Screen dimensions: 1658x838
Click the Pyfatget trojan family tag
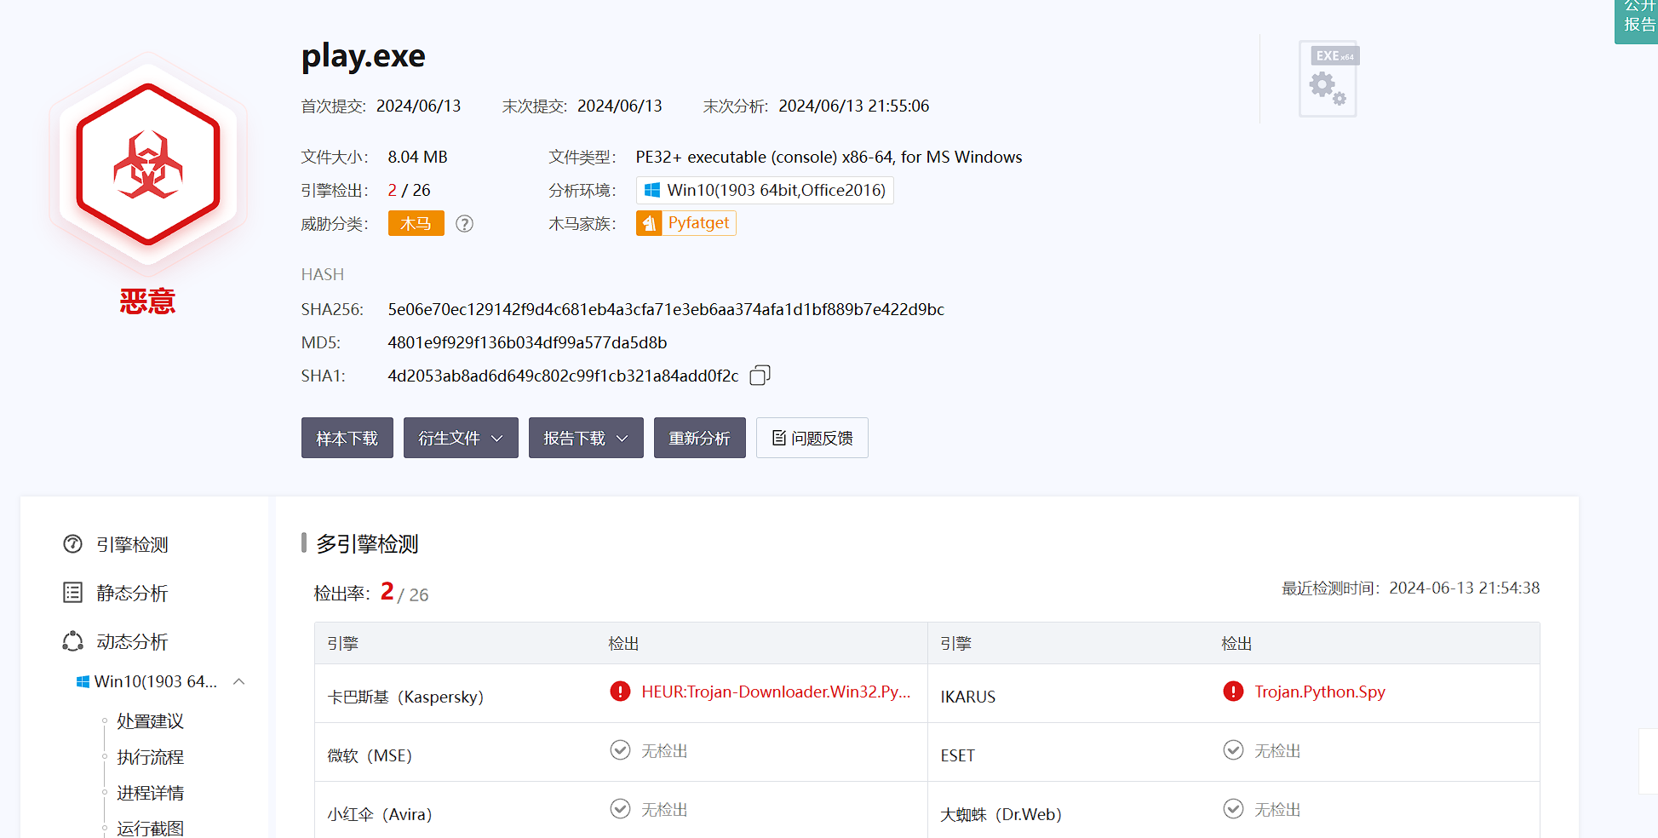pyautogui.click(x=686, y=223)
